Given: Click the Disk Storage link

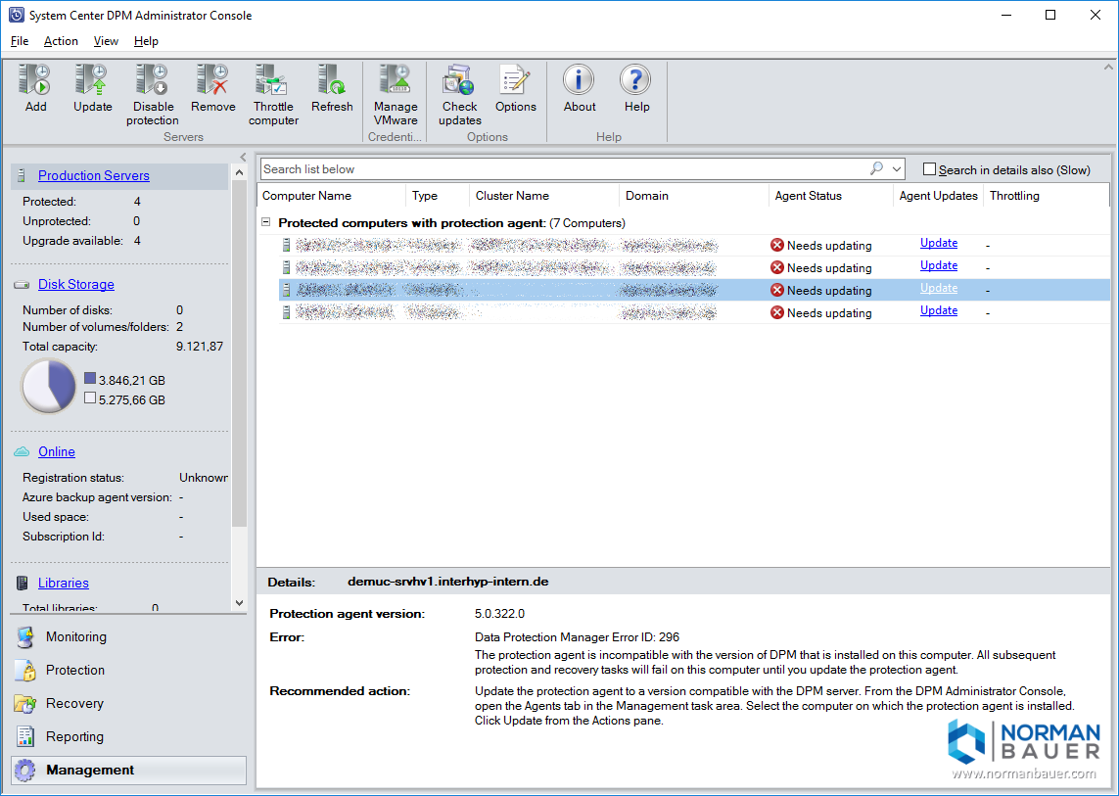Looking at the screenshot, I should click(75, 284).
